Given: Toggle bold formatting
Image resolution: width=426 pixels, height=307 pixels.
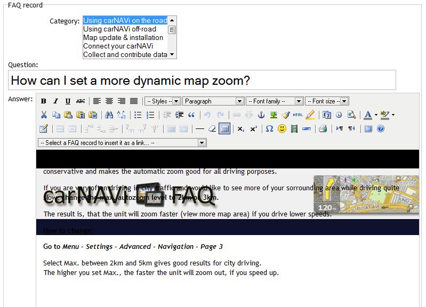Looking at the screenshot, I should 44,101.
